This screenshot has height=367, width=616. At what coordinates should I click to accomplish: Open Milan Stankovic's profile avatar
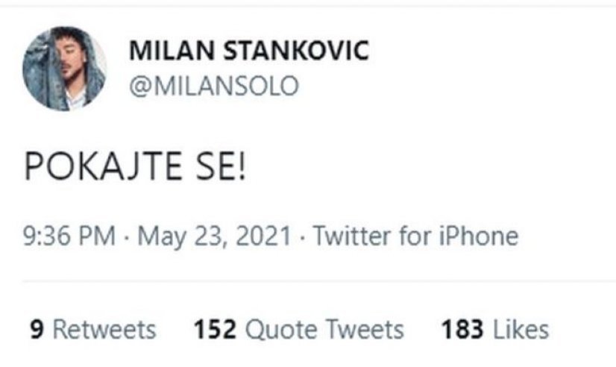[64, 69]
